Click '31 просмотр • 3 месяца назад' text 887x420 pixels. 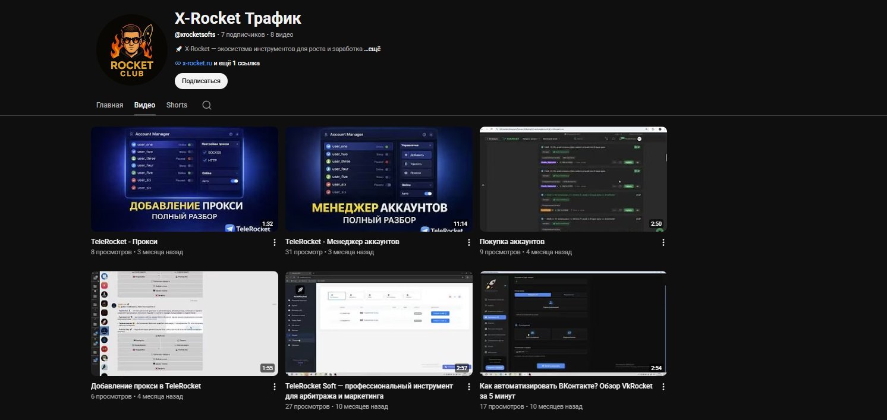329,252
